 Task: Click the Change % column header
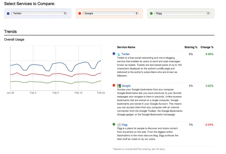click(x=207, y=47)
